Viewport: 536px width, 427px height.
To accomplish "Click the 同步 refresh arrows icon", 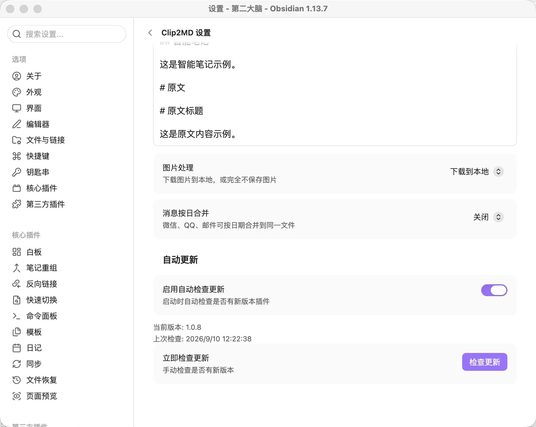I will point(17,364).
